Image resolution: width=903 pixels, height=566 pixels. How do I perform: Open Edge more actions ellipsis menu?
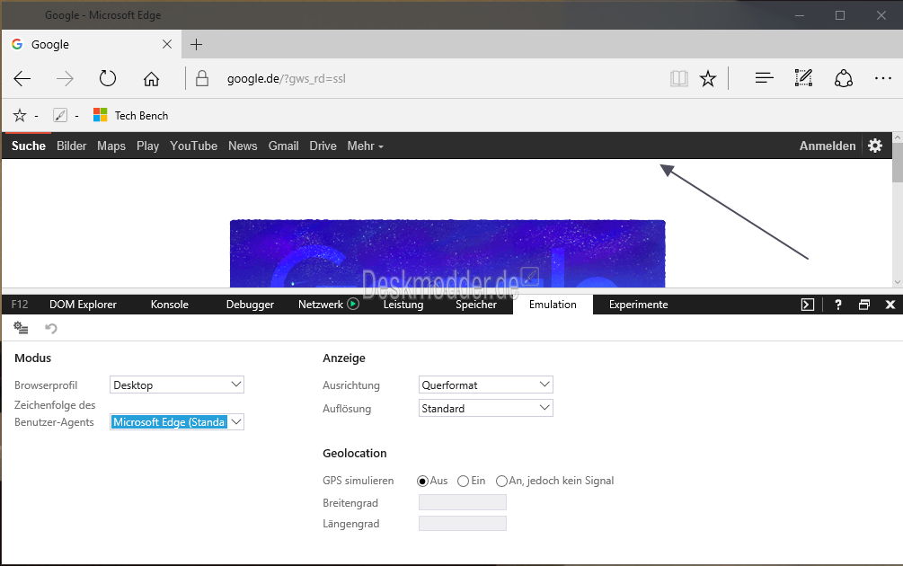[x=883, y=78]
